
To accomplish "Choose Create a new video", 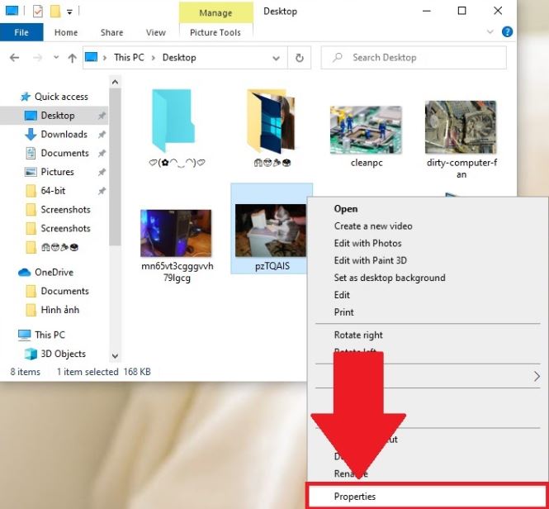I will 373,226.
